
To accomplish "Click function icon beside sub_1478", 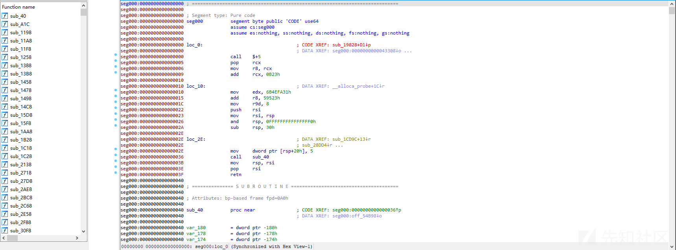I will click(x=5, y=90).
